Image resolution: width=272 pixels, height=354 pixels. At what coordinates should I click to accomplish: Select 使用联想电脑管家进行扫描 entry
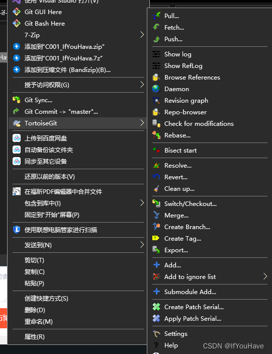pyautogui.click(x=78, y=230)
